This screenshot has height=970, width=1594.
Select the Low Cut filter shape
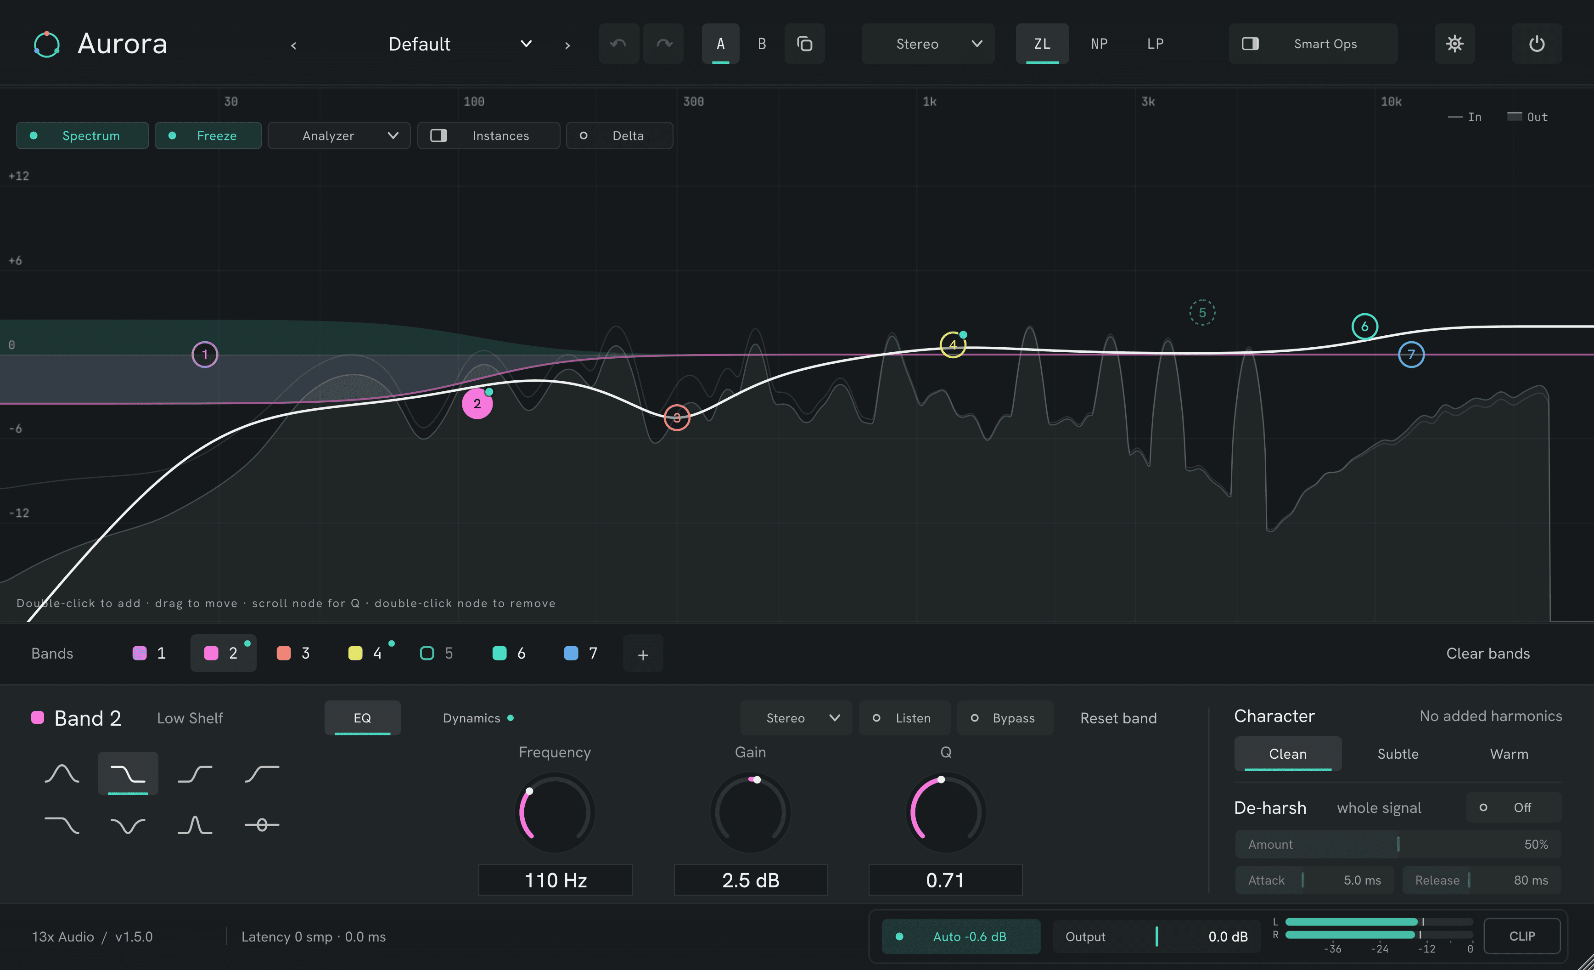point(261,773)
